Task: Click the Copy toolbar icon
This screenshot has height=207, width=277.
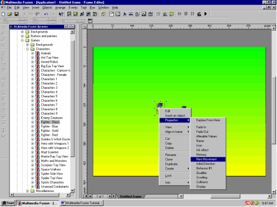Action: pos(31,14)
